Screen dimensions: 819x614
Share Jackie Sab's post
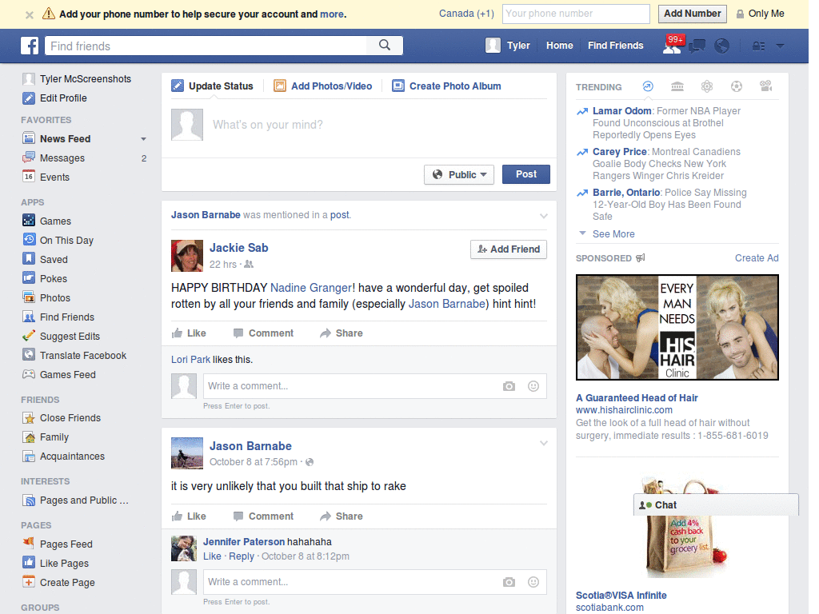(x=342, y=333)
